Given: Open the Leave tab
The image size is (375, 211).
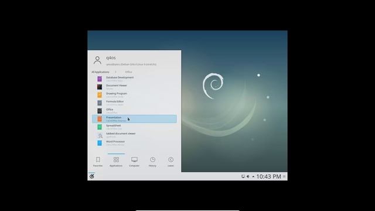Looking at the screenshot, I should pos(171,162).
